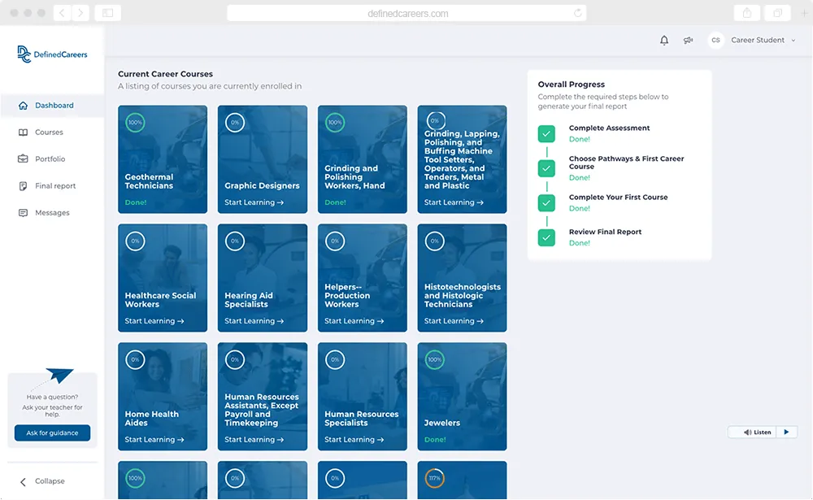Click the 100% progress ring on Jewelers

[435, 359]
